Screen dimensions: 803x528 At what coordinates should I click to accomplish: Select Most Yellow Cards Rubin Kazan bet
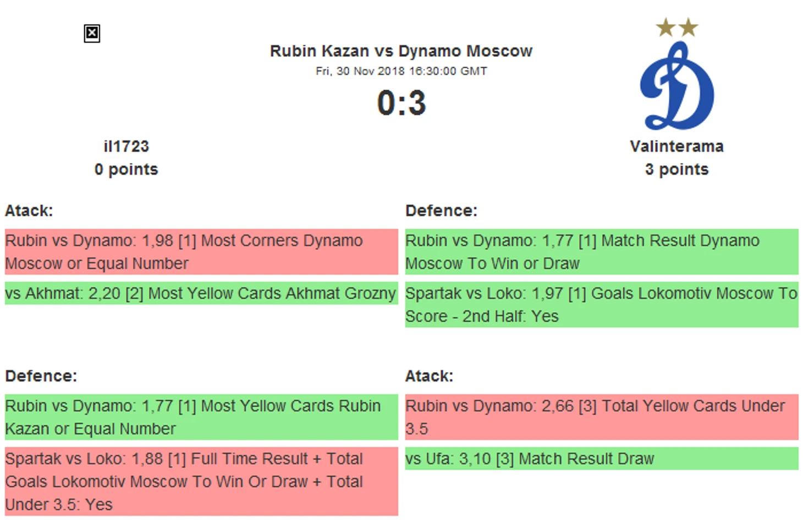201,417
